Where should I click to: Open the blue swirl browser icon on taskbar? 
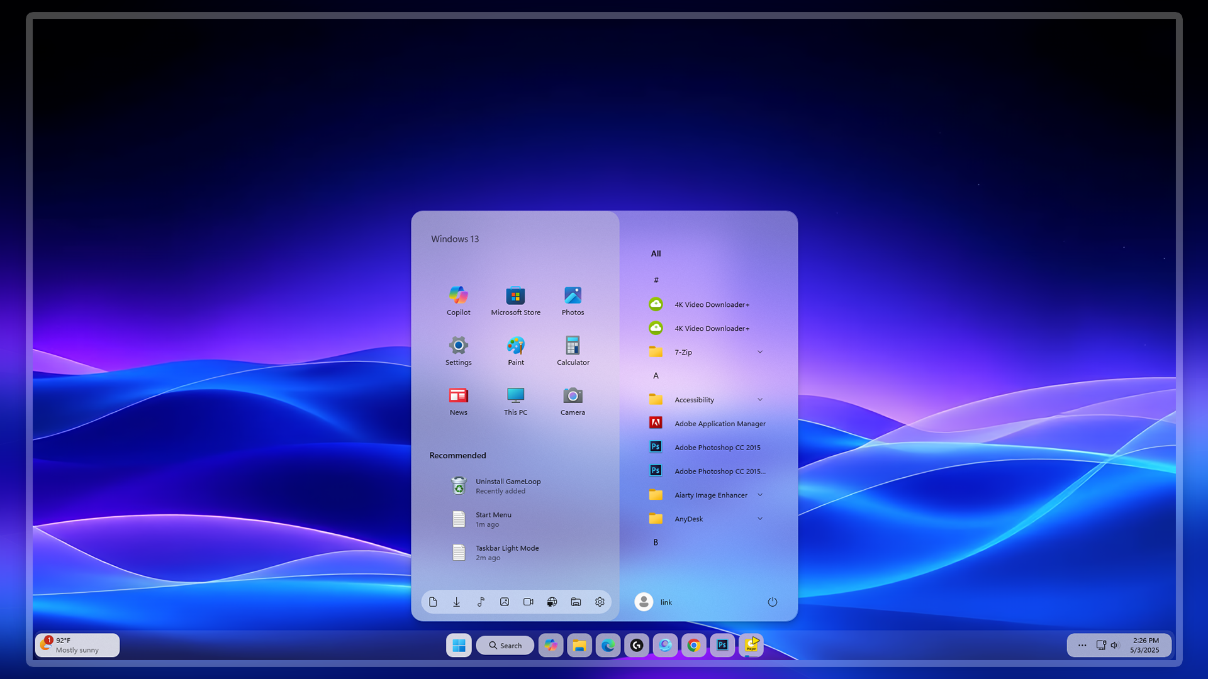tap(665, 645)
